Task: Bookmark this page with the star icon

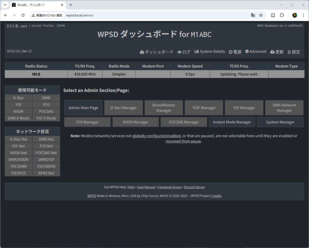Action: (261, 15)
